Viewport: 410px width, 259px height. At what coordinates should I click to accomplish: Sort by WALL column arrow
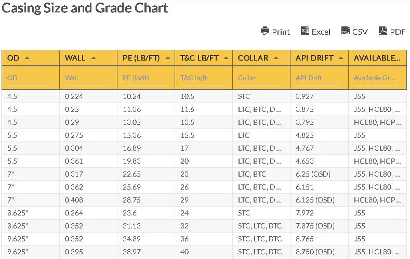[94, 58]
